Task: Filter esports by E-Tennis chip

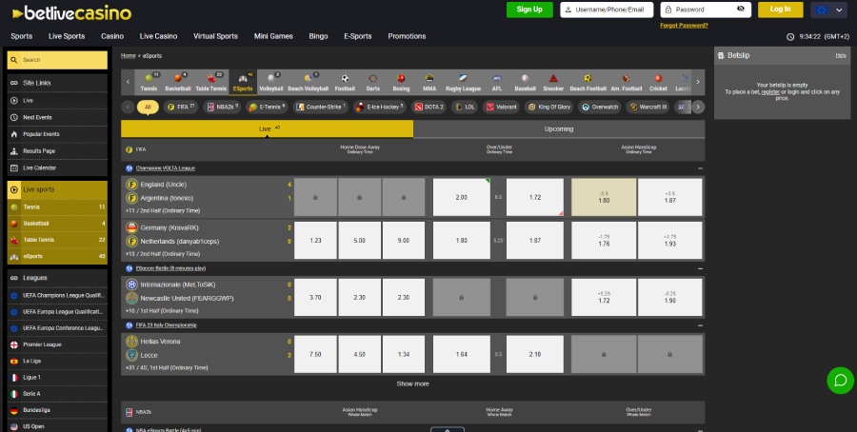Action: [267, 107]
